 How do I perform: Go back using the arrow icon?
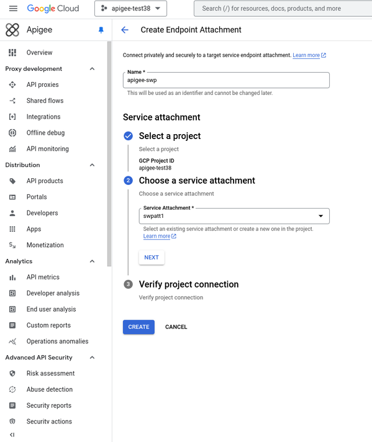pos(125,30)
